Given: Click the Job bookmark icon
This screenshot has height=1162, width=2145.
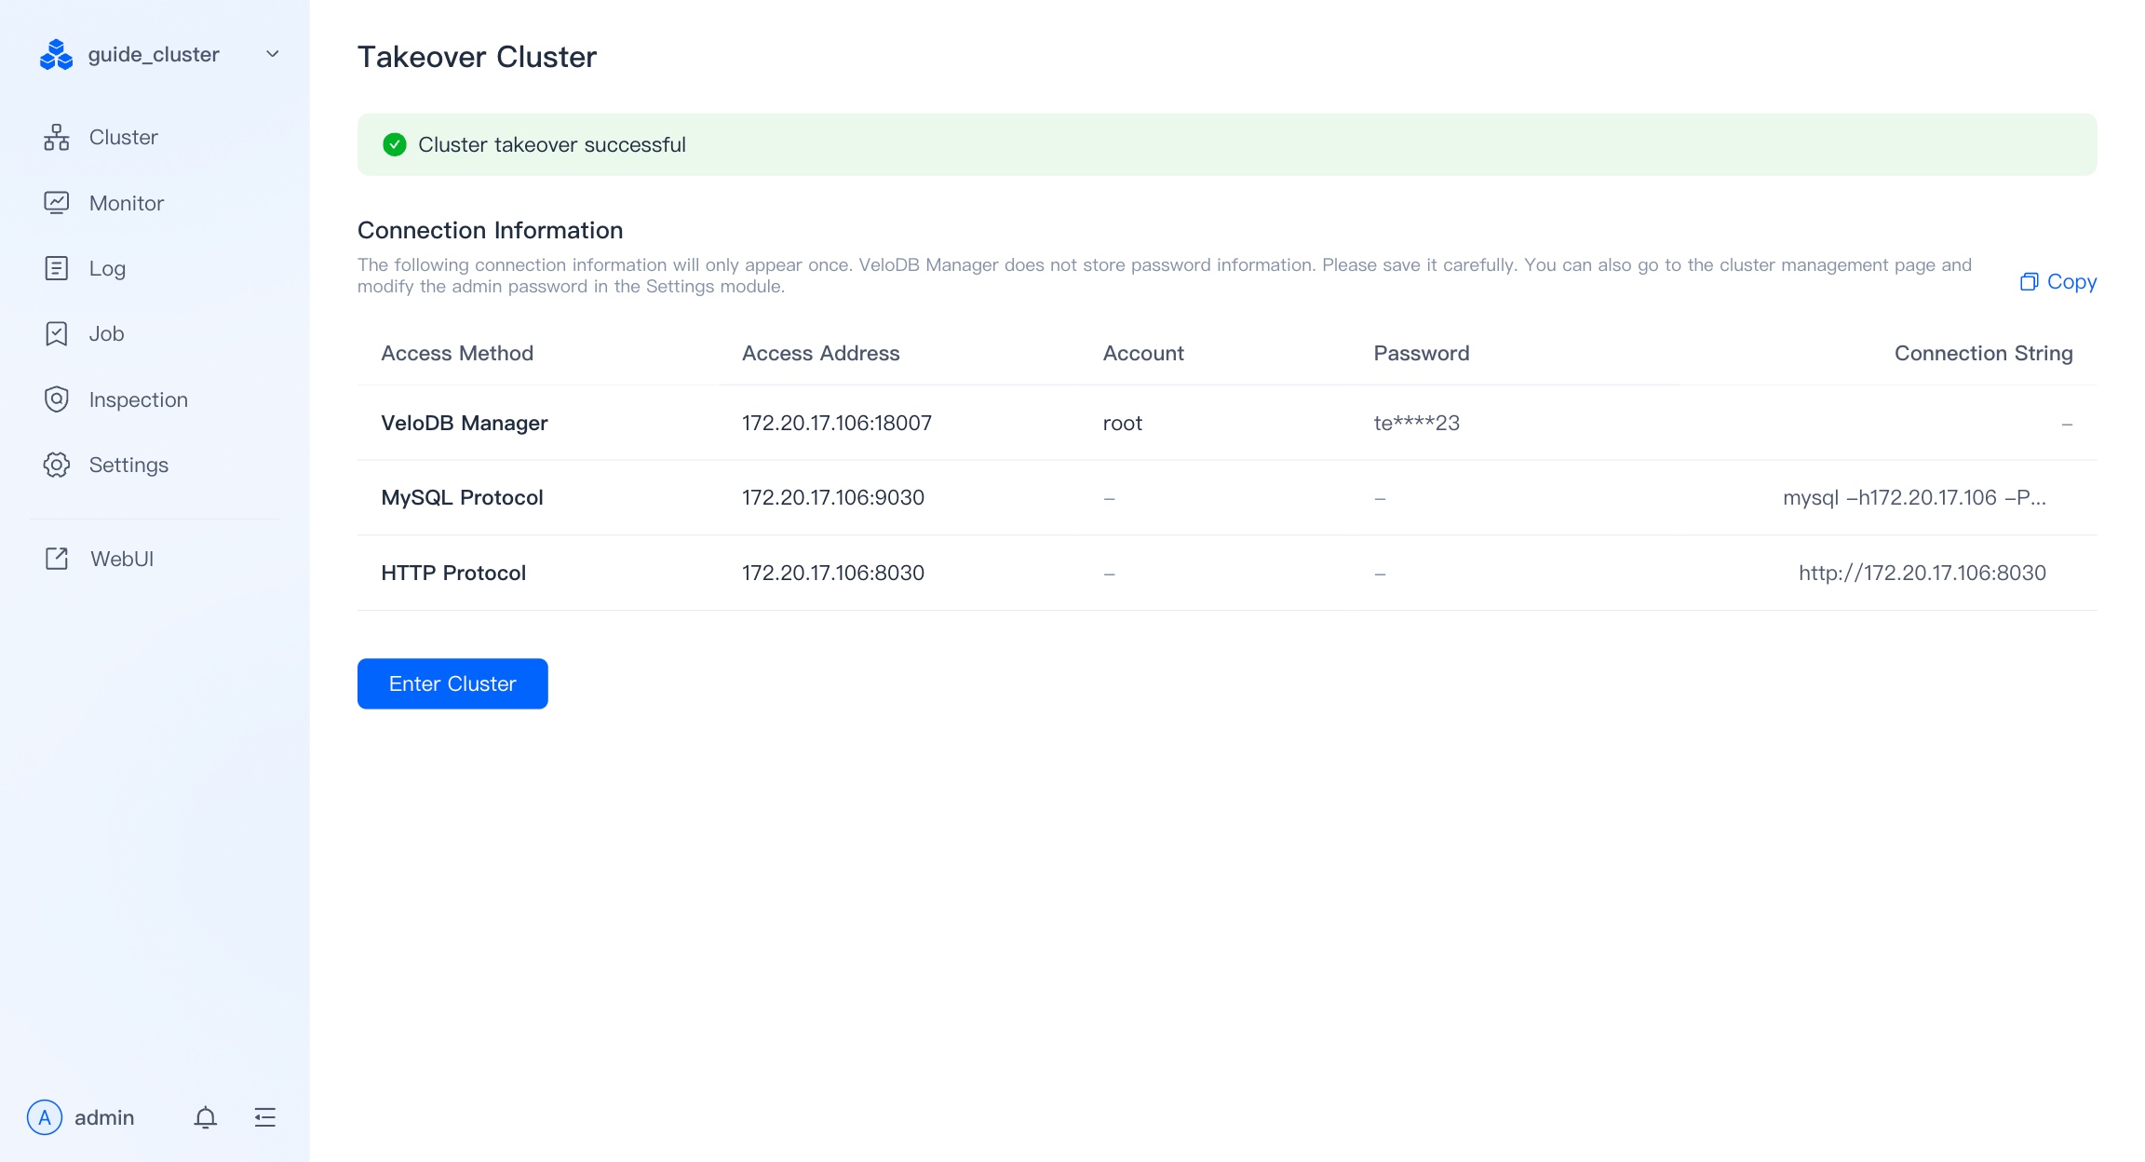Looking at the screenshot, I should coord(57,333).
